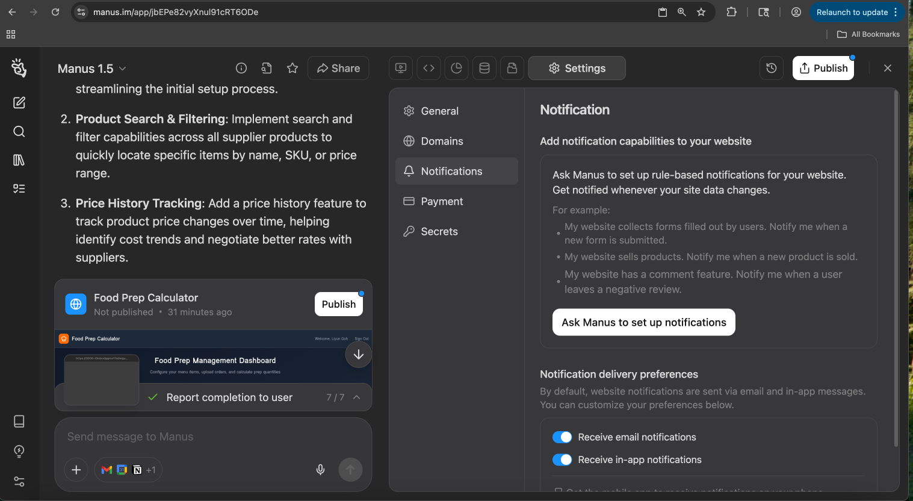The image size is (913, 501).
Task: Click the plus attach button in the message box
Action: tap(76, 470)
